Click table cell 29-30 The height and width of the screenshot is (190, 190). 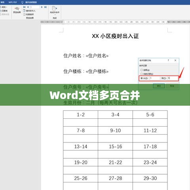(150, 179)
